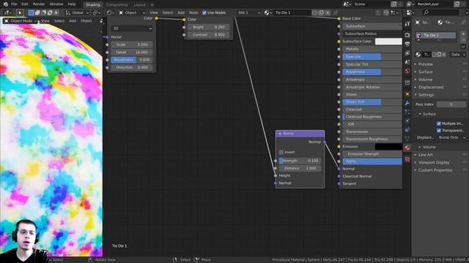
Task: Switch to the Compositing workspace tab
Action: [x=117, y=5]
